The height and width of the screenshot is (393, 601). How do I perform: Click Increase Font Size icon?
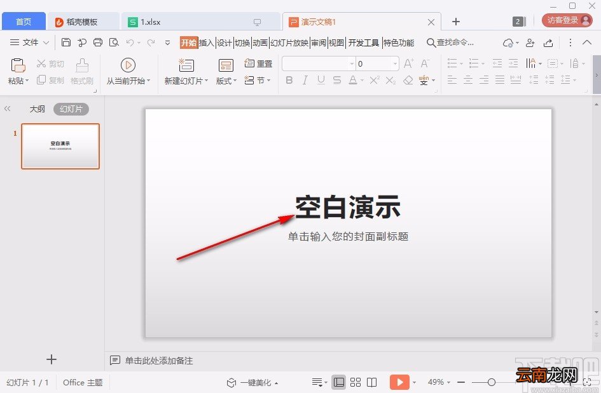[408, 63]
